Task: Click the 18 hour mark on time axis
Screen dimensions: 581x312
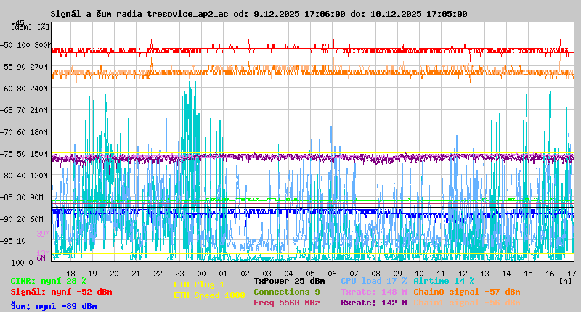Action: (x=70, y=274)
